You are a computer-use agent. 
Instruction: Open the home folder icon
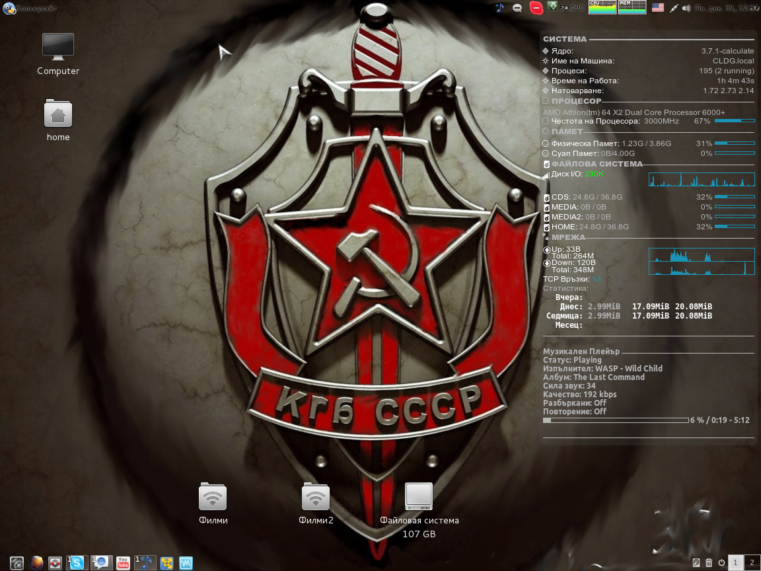pyautogui.click(x=57, y=120)
